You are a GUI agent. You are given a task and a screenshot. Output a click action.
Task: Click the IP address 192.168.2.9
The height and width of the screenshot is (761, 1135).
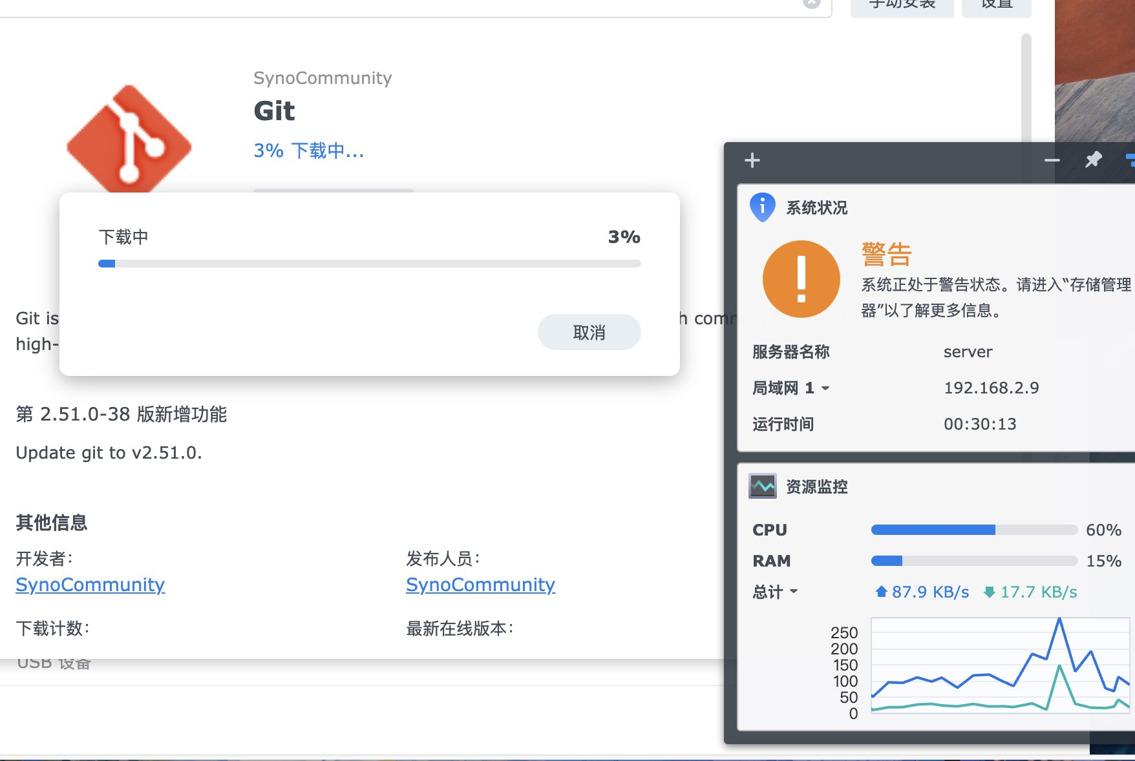(x=992, y=388)
